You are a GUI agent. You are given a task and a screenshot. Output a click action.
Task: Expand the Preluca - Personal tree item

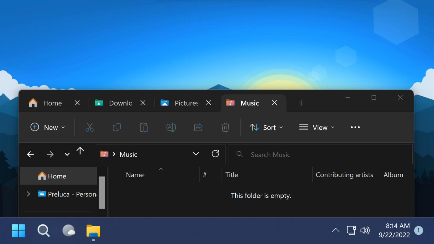point(28,194)
